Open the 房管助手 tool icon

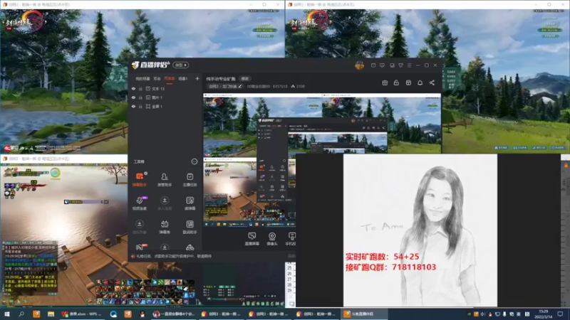coord(165,179)
